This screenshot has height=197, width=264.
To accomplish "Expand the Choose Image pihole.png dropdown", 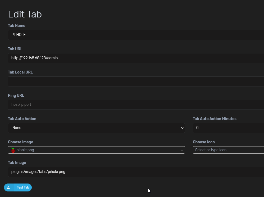I will tap(96, 150).
